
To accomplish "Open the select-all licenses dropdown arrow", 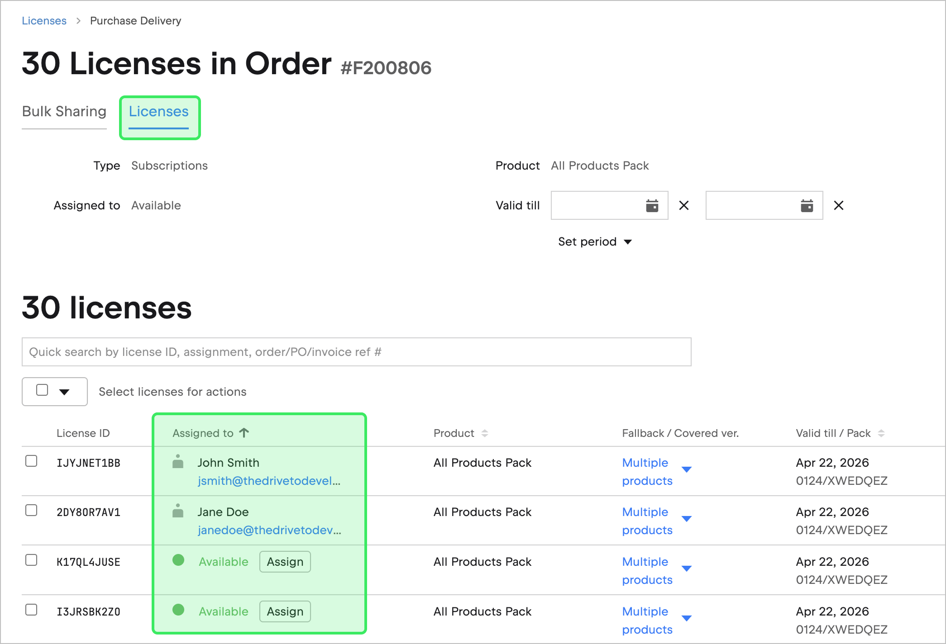I will pos(64,392).
